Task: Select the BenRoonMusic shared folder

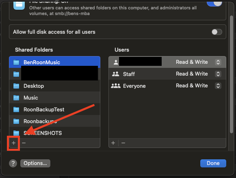Action: click(55, 62)
